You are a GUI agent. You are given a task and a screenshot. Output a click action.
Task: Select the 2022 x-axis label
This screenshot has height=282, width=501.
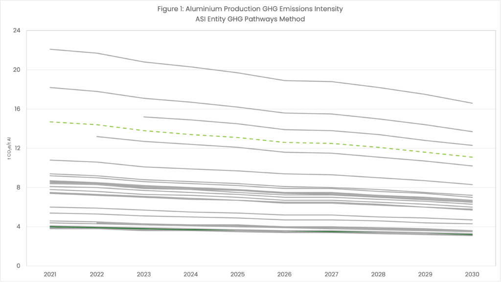click(97, 274)
